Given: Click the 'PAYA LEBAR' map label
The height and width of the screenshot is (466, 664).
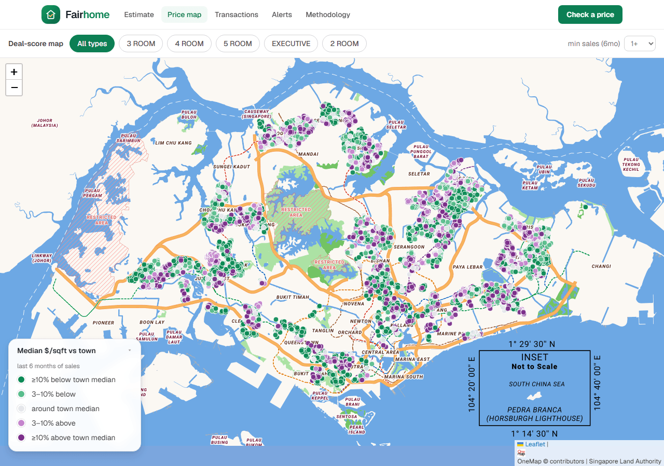Looking at the screenshot, I should 467,267.
